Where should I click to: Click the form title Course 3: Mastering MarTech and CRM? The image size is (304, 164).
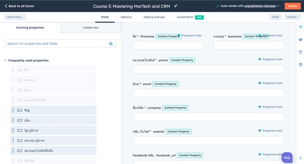click(x=131, y=6)
